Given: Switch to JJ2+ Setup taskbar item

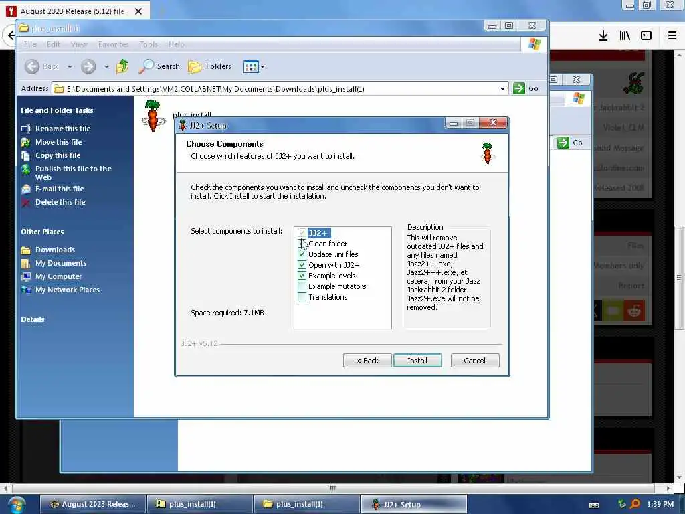Looking at the screenshot, I should pyautogui.click(x=413, y=504).
